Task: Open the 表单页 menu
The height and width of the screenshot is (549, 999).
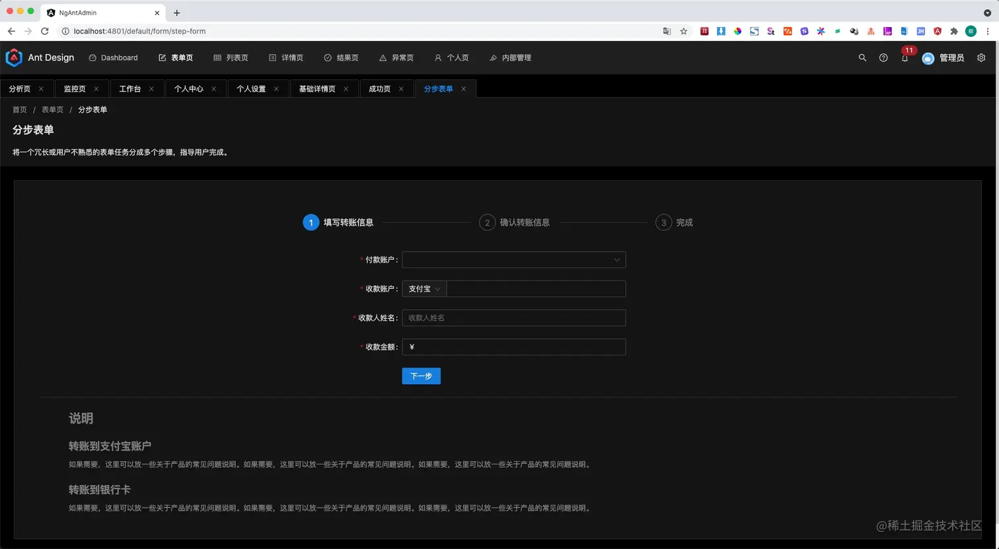Action: pyautogui.click(x=176, y=58)
